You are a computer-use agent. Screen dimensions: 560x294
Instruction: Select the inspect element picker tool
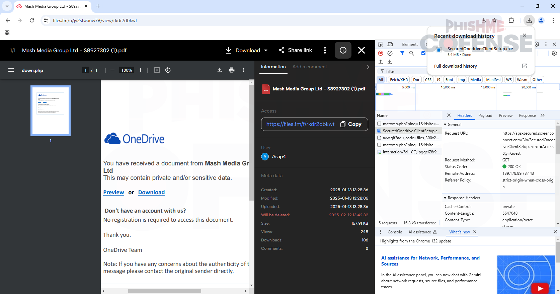pyautogui.click(x=381, y=44)
